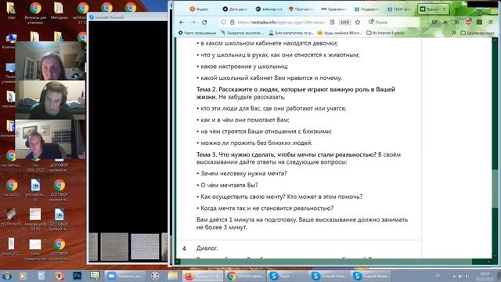Click the taskbar clock
Viewport: 501px width, 282px height.
tap(485, 276)
